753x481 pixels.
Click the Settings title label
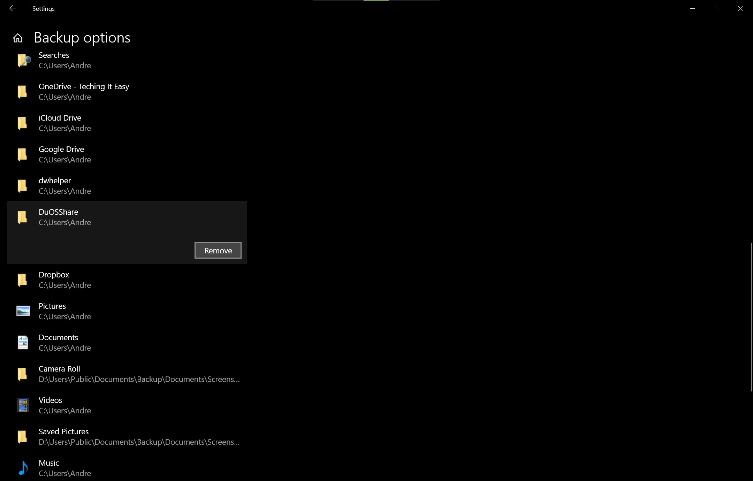pos(43,8)
